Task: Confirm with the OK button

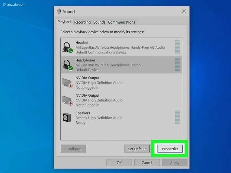Action: [119, 163]
